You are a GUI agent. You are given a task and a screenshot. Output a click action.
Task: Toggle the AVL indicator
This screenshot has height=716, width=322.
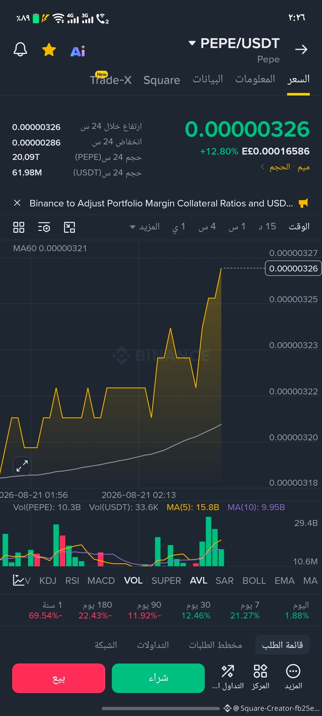(x=199, y=581)
